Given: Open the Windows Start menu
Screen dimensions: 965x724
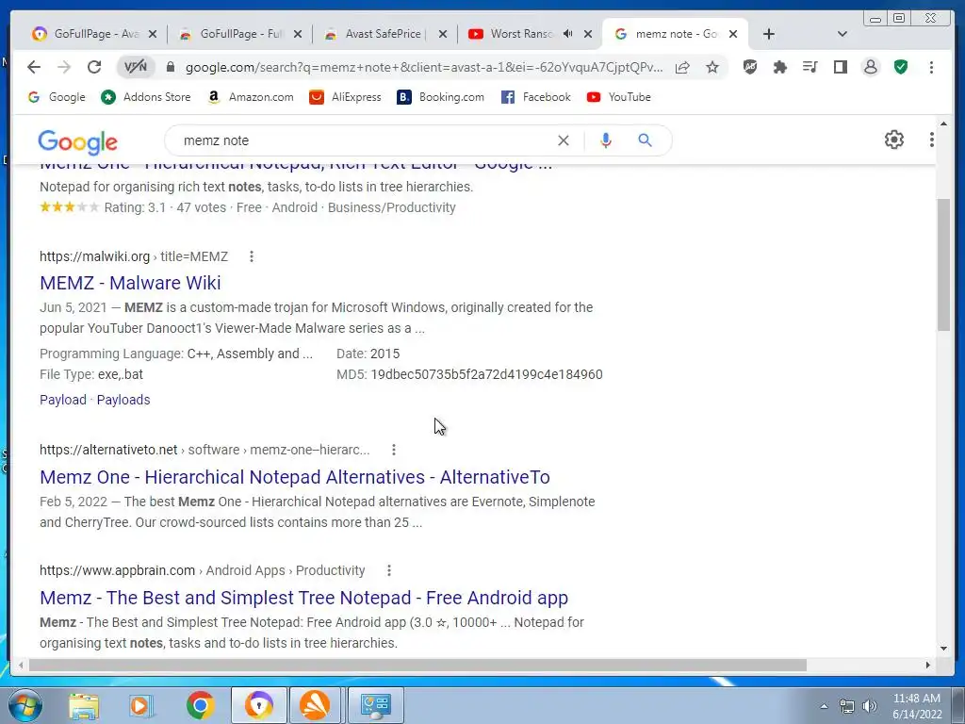Looking at the screenshot, I should pyautogui.click(x=25, y=705).
